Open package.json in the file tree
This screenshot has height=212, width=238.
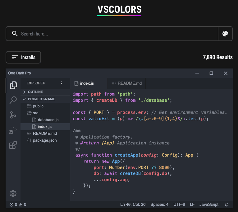[45, 140]
